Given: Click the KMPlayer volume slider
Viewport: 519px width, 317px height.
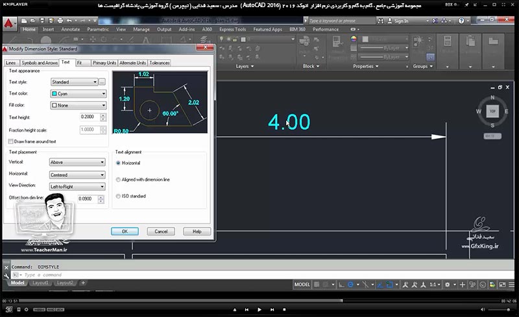Looking at the screenshot, I should (x=499, y=310).
